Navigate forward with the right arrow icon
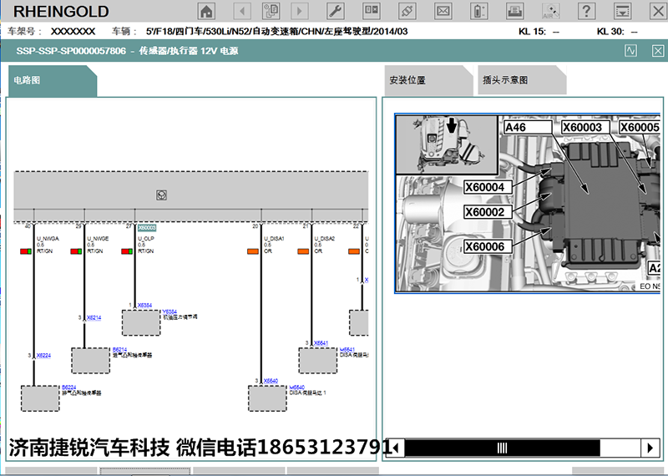This screenshot has width=668, height=476. tap(300, 11)
